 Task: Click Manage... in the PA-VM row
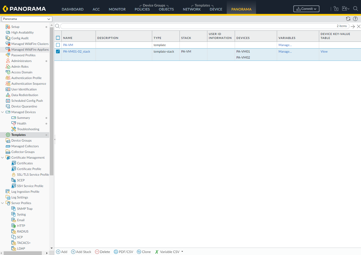pyautogui.click(x=285, y=45)
